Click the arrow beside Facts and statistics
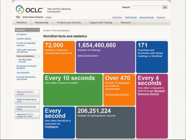Screen dimensions: 186x140 pyautogui.click(x=39, y=56)
